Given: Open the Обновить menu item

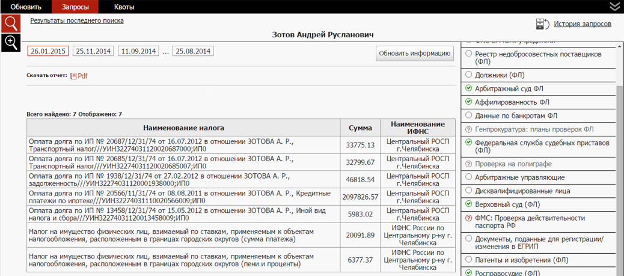Looking at the screenshot, I should 26,7.
